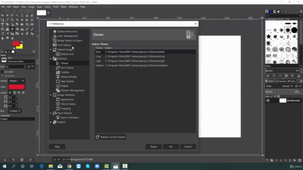Viewport: 303px width, 170px height.
Task: Select the Ellipse Select tool
Action: click(x=8, y=15)
